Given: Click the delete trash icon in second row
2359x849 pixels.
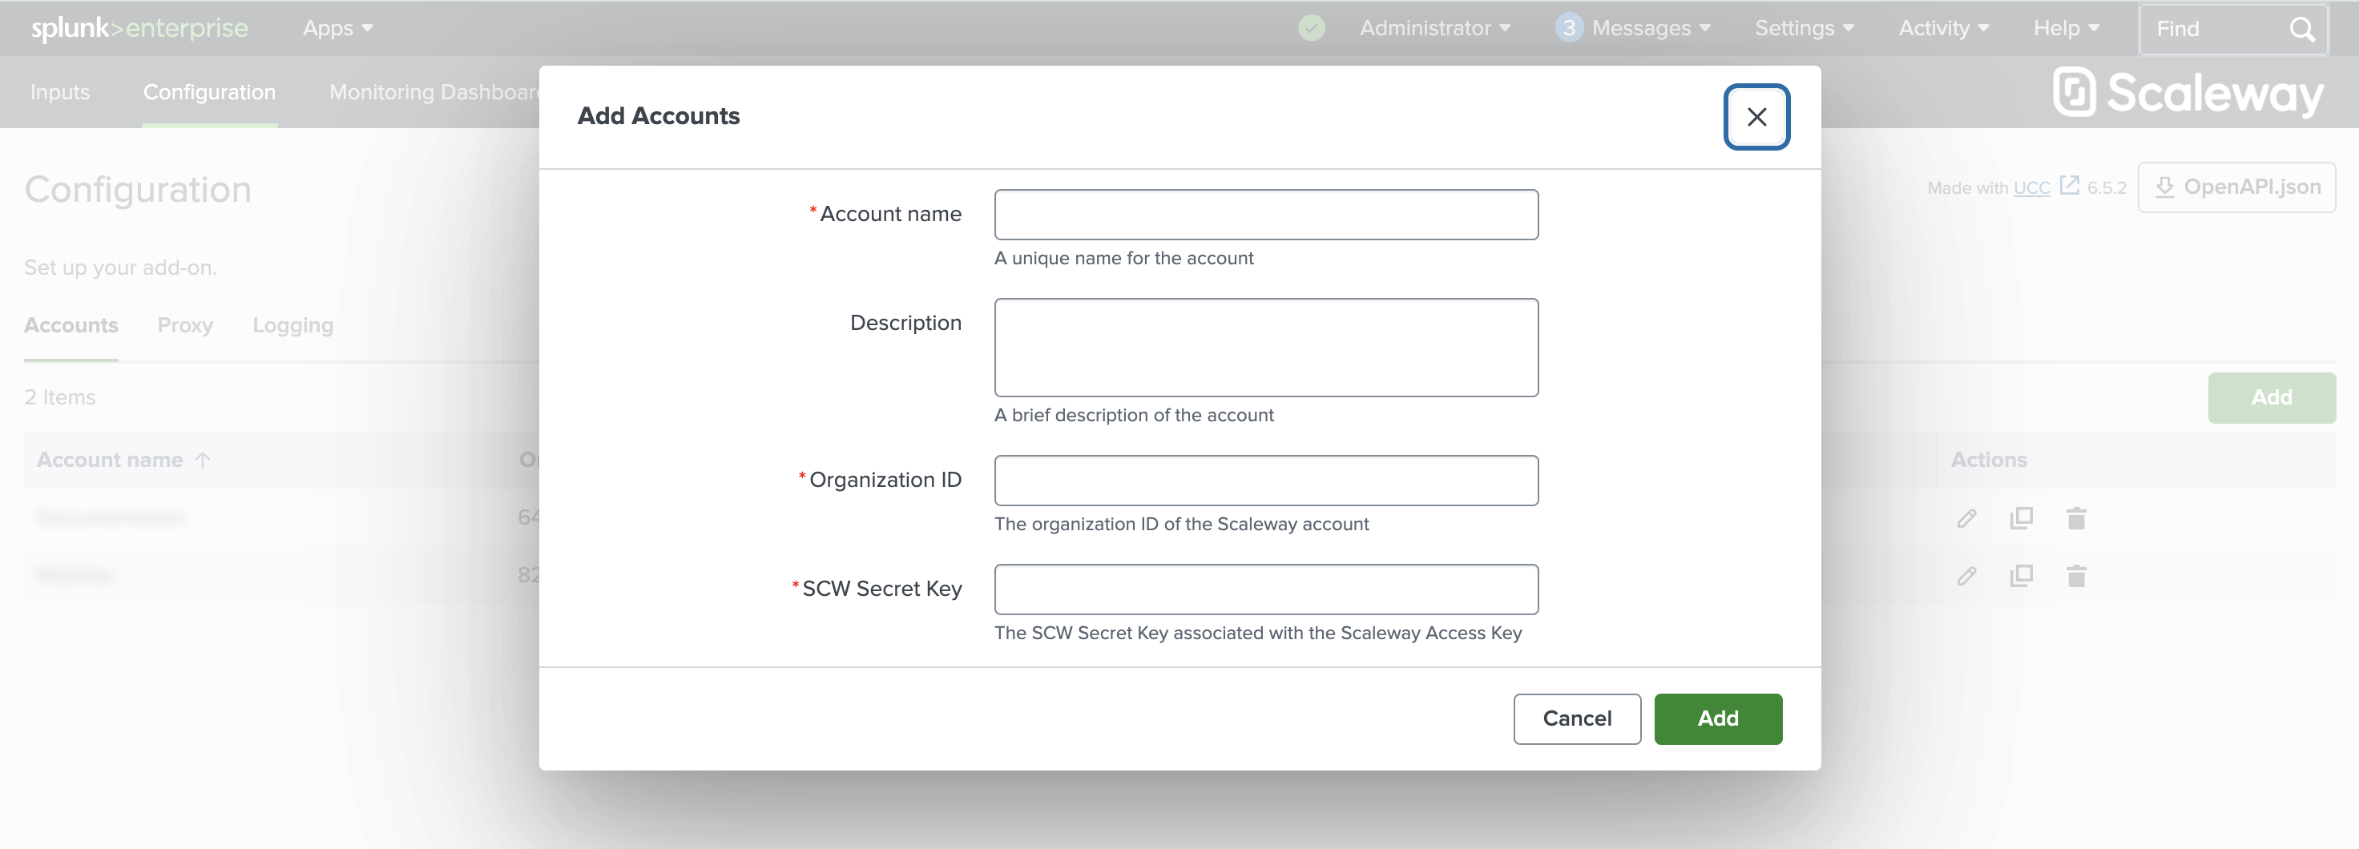Looking at the screenshot, I should pyautogui.click(x=2075, y=575).
